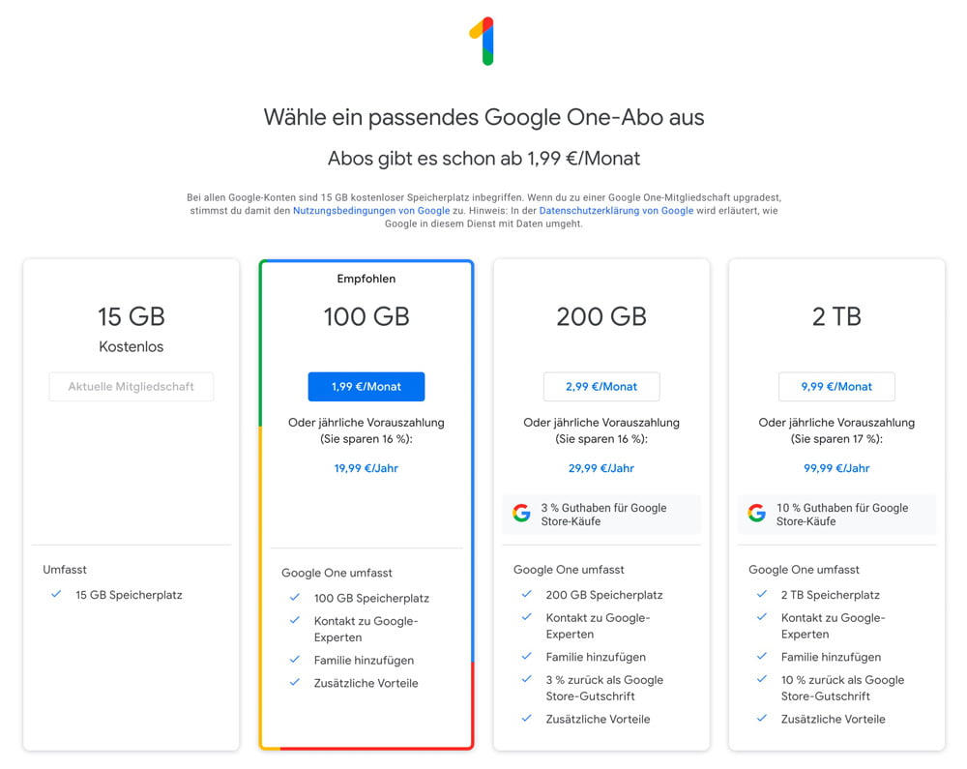Select yearly 99,99 €/Jahr option
This screenshot has width=967, height=769.
coord(836,468)
